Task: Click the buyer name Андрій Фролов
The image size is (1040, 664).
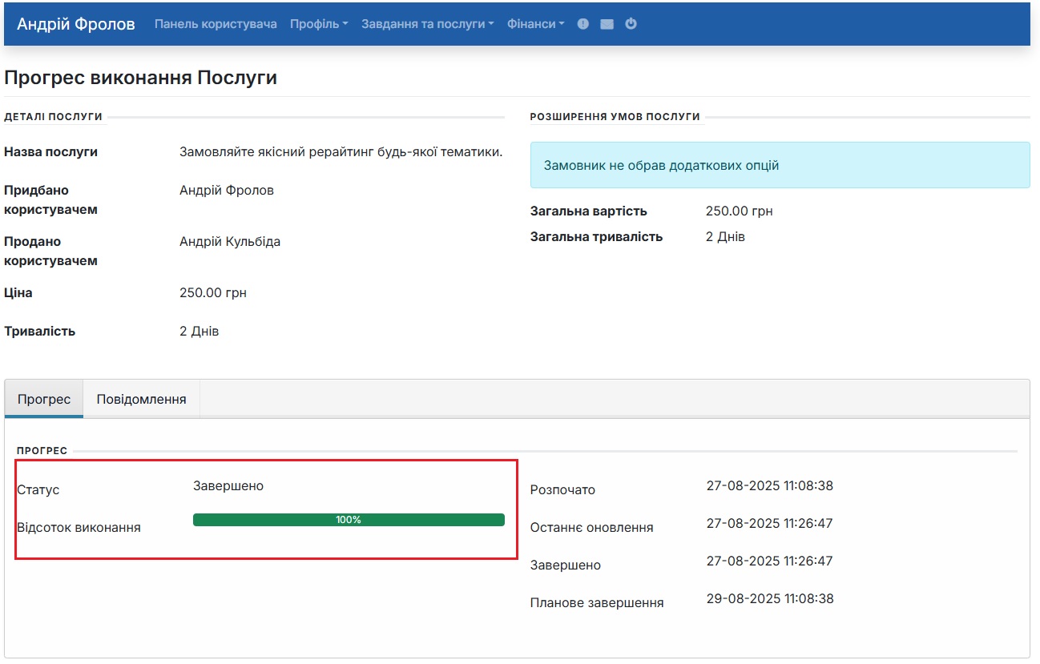Action: click(225, 190)
